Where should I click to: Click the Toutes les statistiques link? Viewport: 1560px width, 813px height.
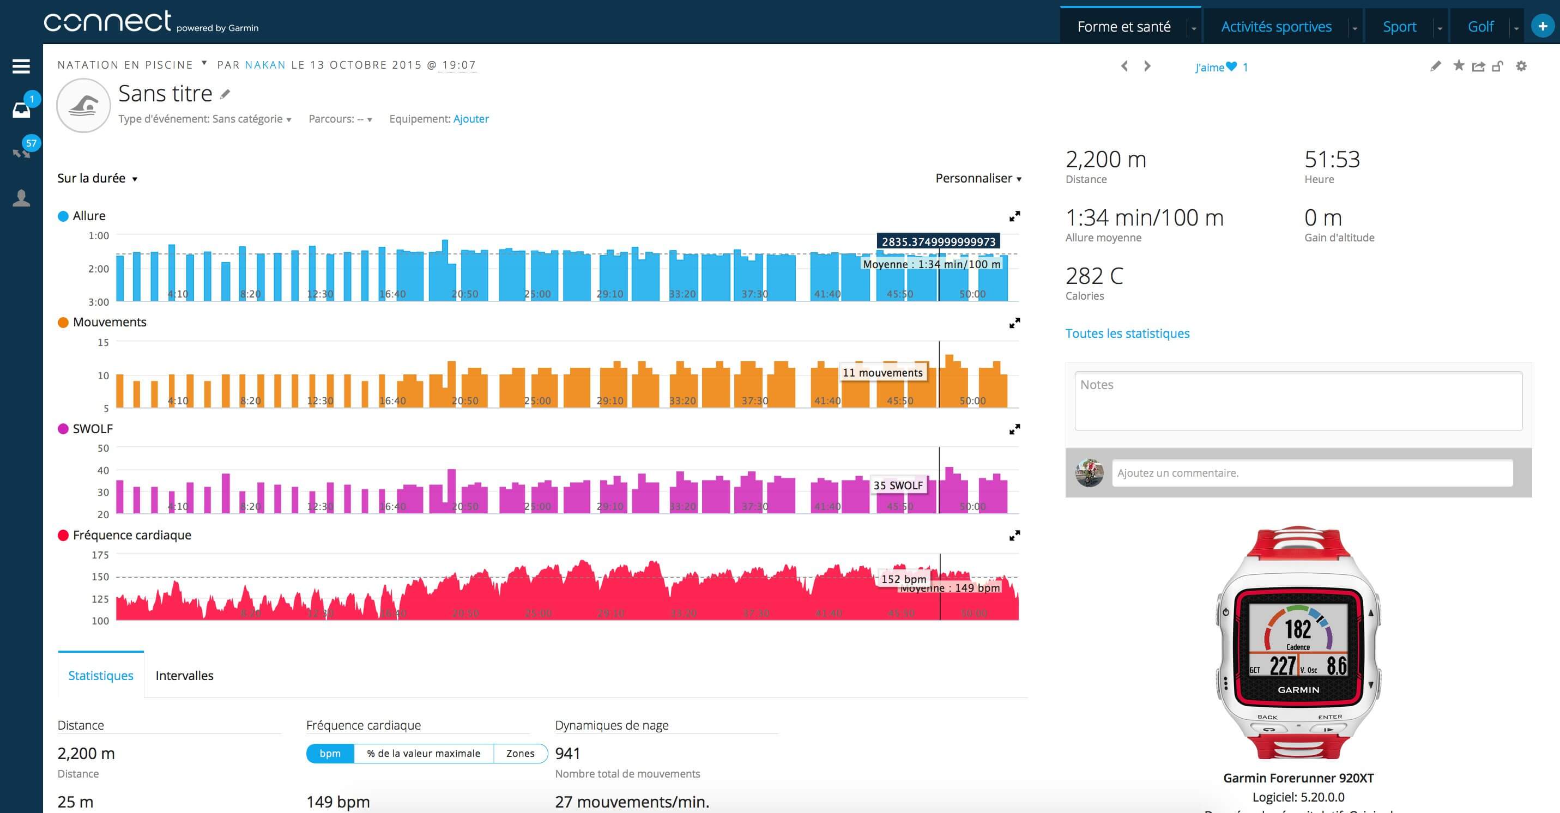[1127, 333]
